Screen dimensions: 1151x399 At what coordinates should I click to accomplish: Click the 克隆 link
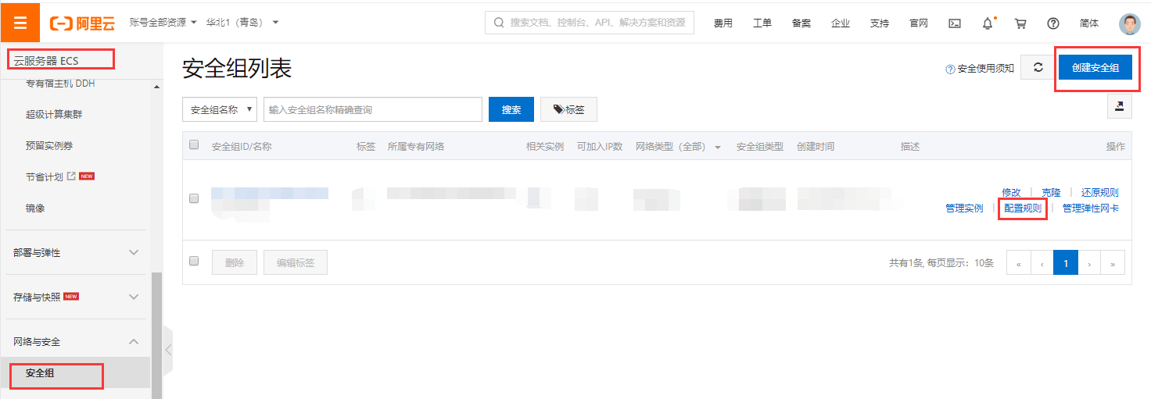[x=1051, y=193]
